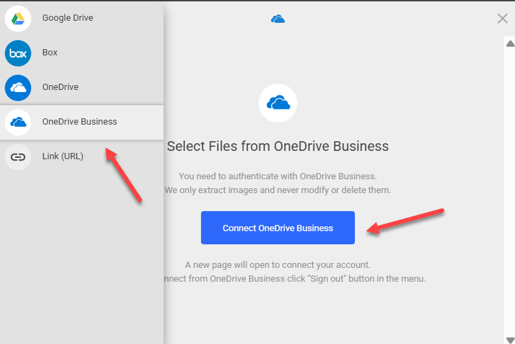This screenshot has height=344, width=515.
Task: Click 'A new page will open' text
Action: click(278, 264)
